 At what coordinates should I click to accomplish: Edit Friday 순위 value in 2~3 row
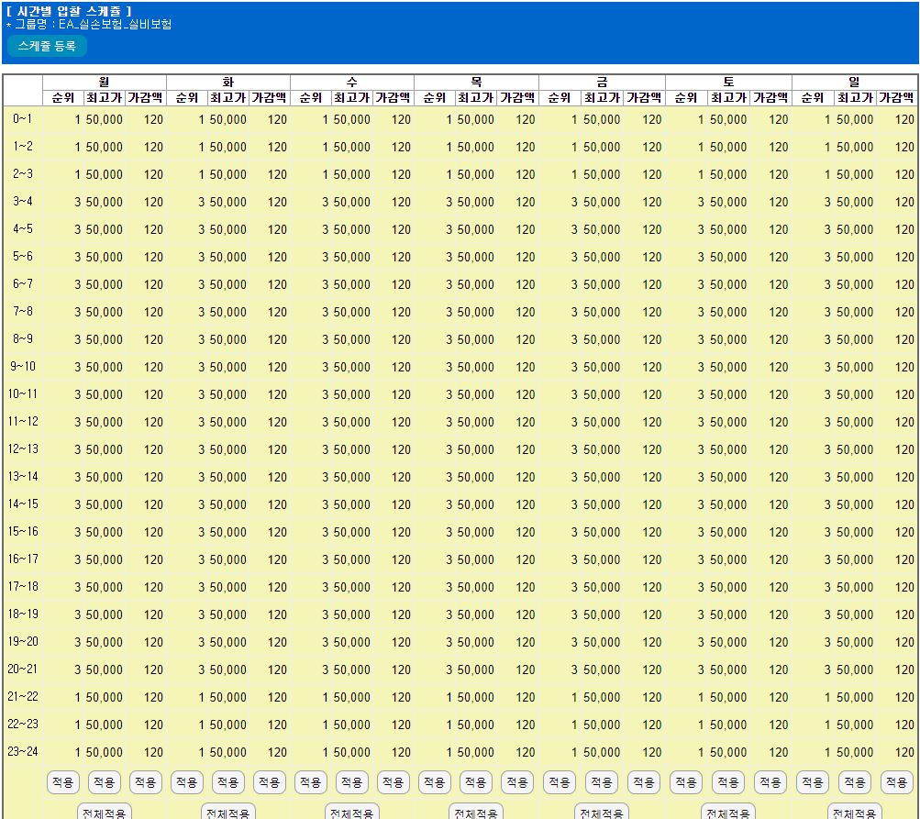pyautogui.click(x=560, y=175)
